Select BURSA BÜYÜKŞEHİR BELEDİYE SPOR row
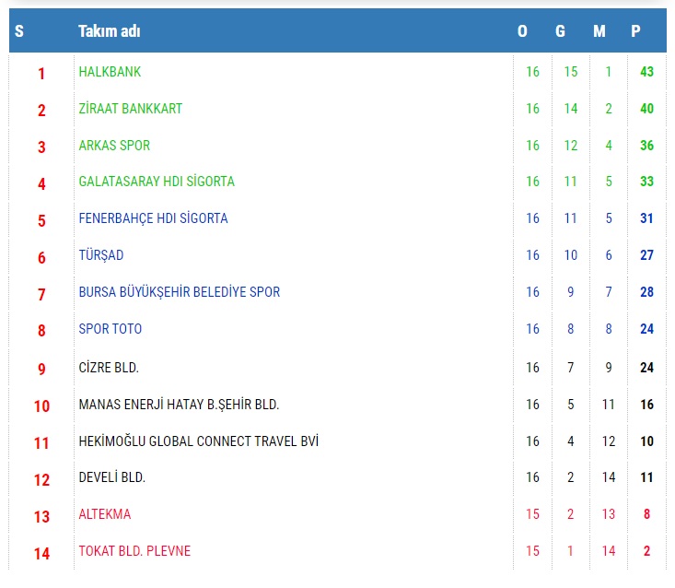The width and height of the screenshot is (675, 588). 179,292
